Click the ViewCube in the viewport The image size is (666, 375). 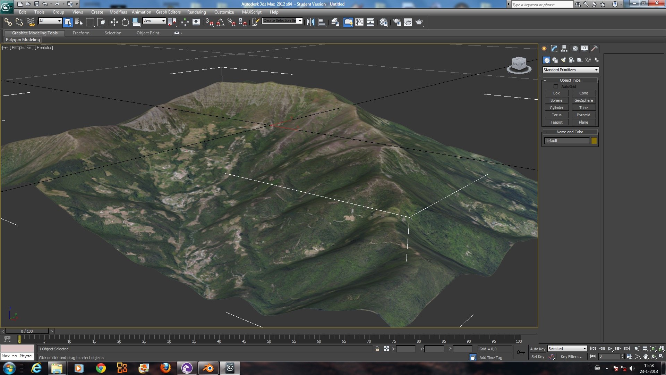[x=519, y=64]
